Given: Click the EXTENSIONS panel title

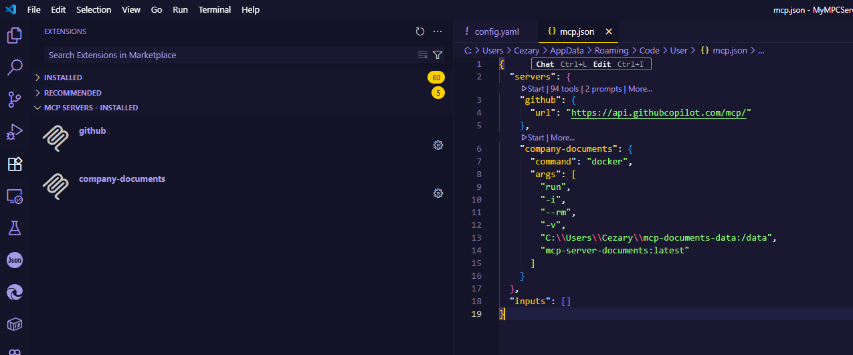Looking at the screenshot, I should [65, 31].
